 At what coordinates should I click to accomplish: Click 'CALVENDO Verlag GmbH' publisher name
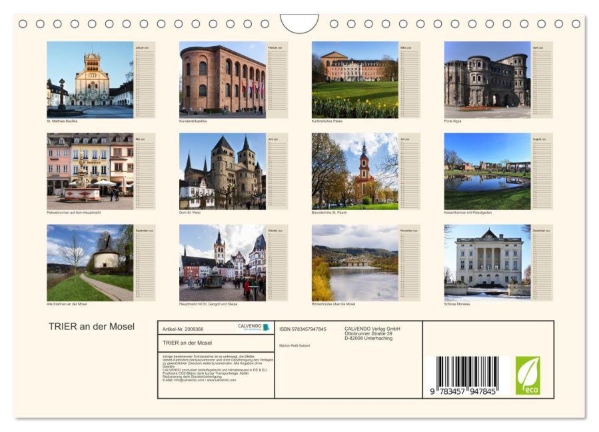[372, 329]
